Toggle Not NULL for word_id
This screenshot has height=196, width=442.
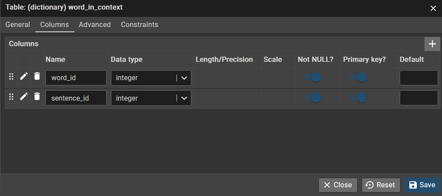click(x=313, y=77)
